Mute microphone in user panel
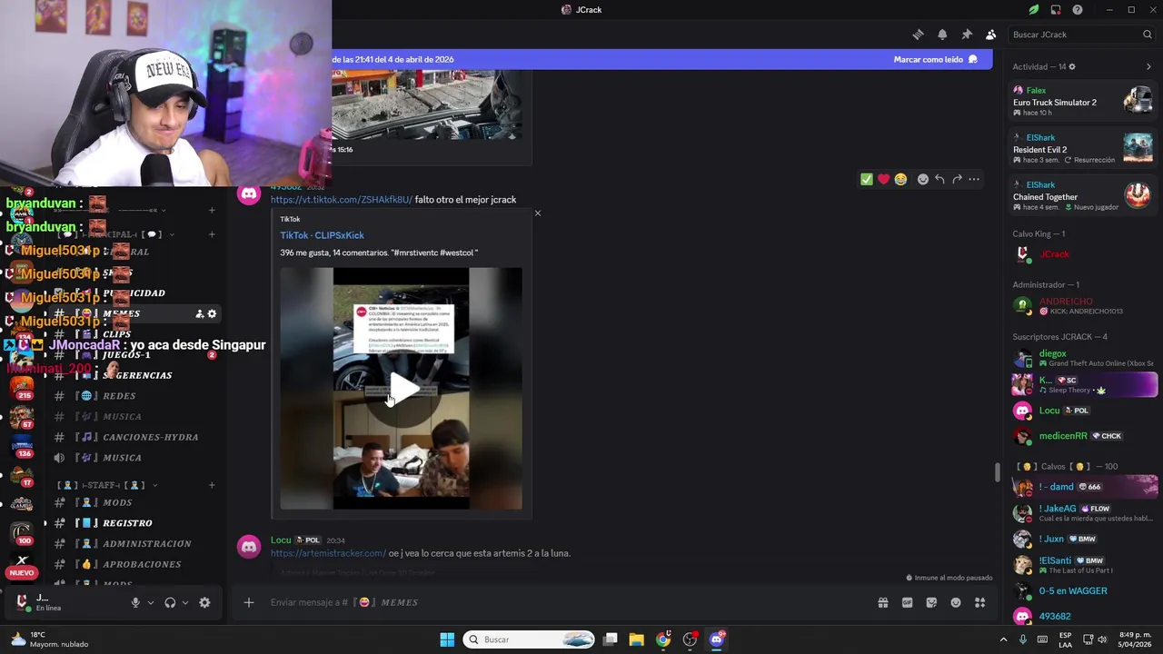This screenshot has width=1163, height=654. [135, 602]
